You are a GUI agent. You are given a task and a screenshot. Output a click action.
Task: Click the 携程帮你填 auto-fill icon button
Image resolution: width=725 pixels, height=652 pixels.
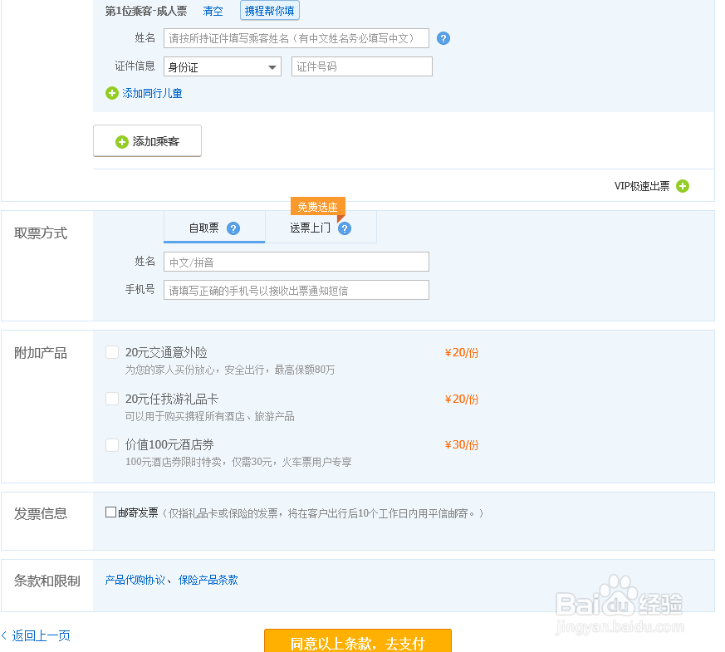(269, 11)
